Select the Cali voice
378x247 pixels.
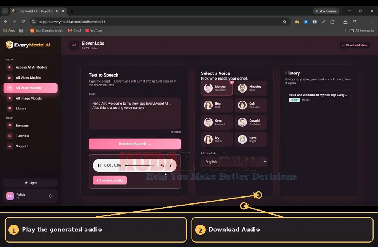(x=251, y=105)
